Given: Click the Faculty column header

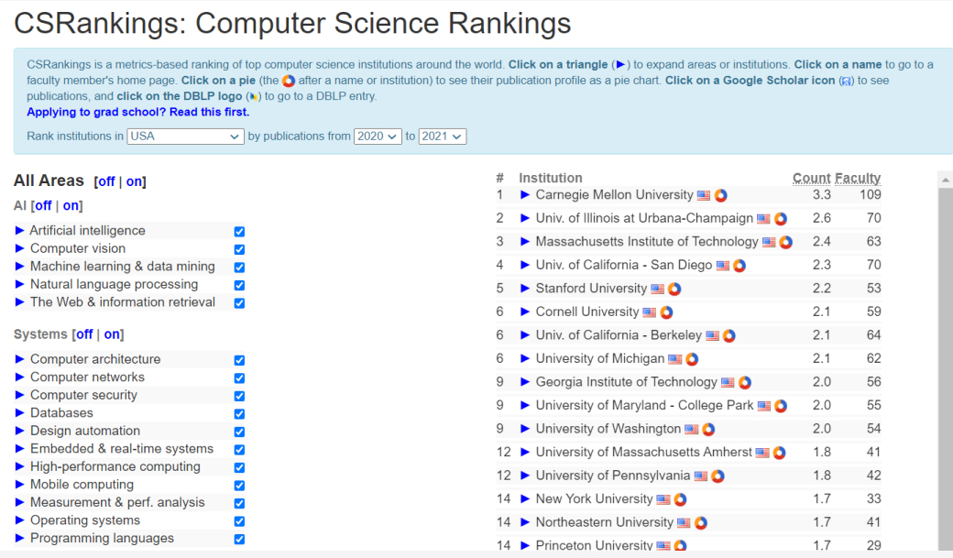Looking at the screenshot, I should tap(857, 179).
